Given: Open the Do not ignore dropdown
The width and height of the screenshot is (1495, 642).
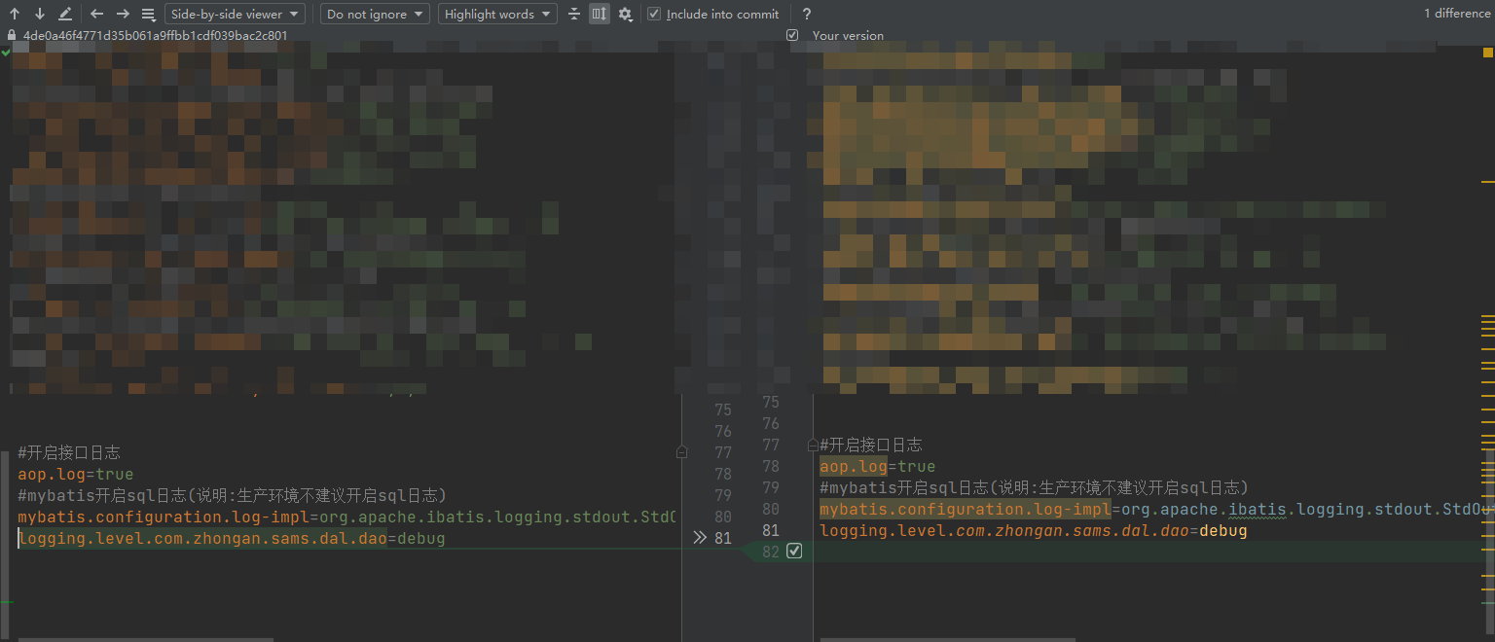Looking at the screenshot, I should [375, 14].
